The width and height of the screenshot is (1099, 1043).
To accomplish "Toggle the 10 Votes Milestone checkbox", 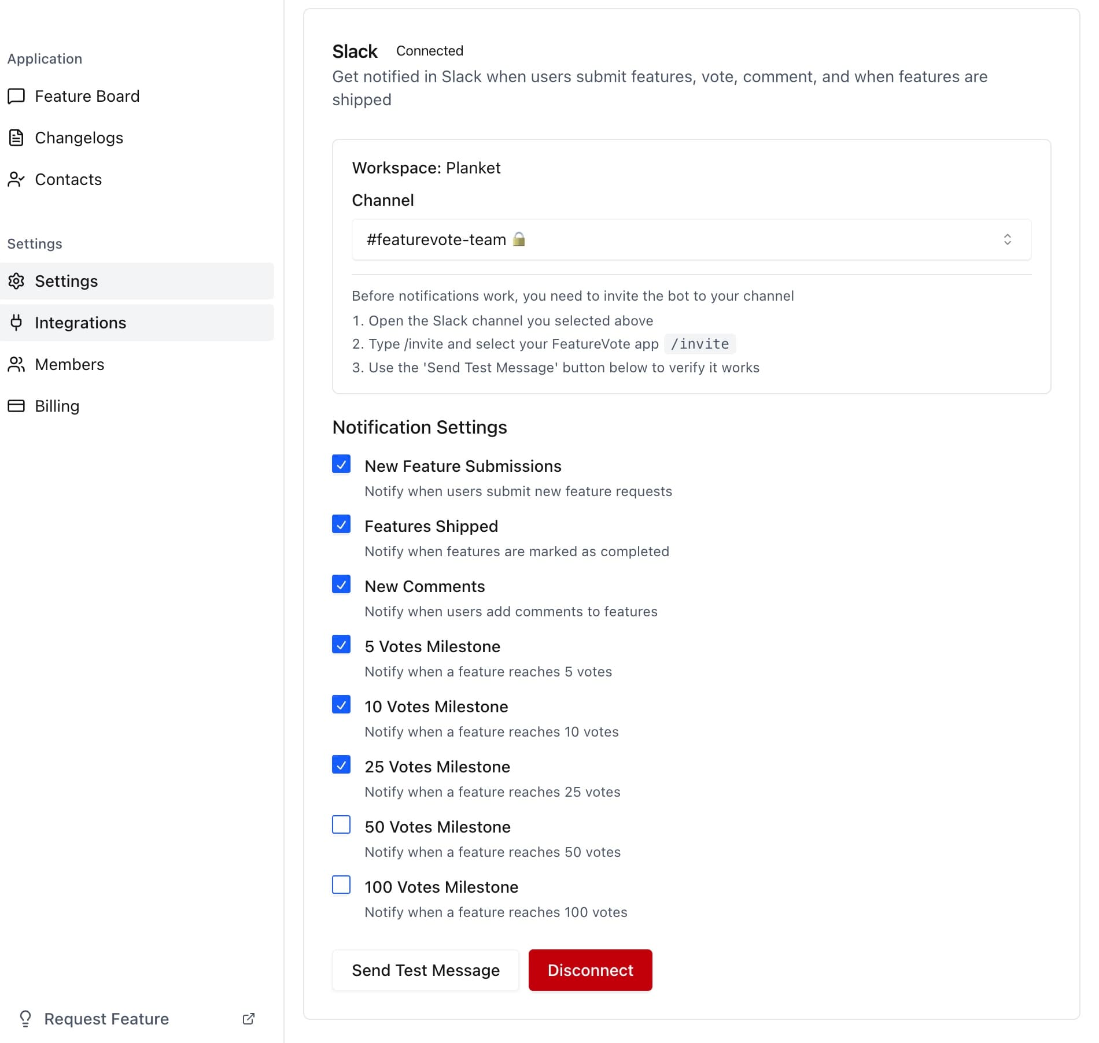I will [x=341, y=705].
